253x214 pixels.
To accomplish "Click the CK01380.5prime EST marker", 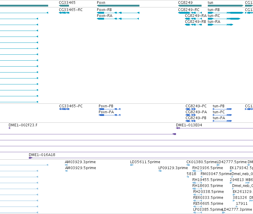I will 188,165.
